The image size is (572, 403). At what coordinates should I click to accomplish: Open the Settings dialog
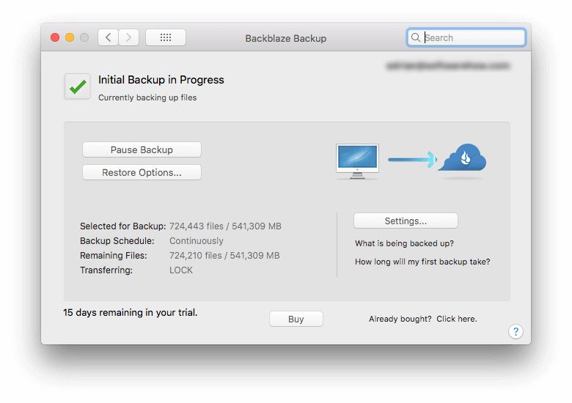(x=406, y=221)
